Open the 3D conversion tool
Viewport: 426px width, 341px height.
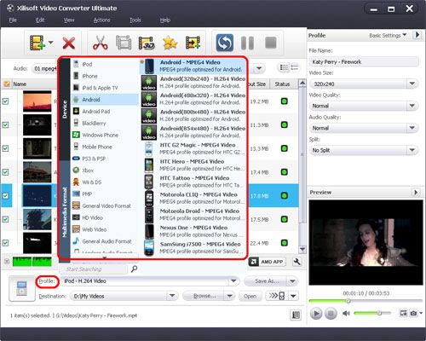(x=147, y=43)
